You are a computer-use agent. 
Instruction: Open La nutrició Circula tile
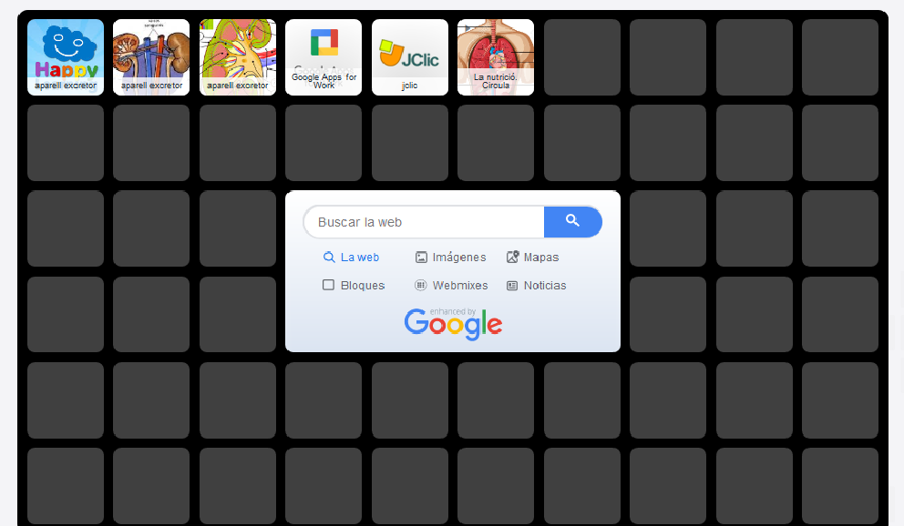click(496, 57)
